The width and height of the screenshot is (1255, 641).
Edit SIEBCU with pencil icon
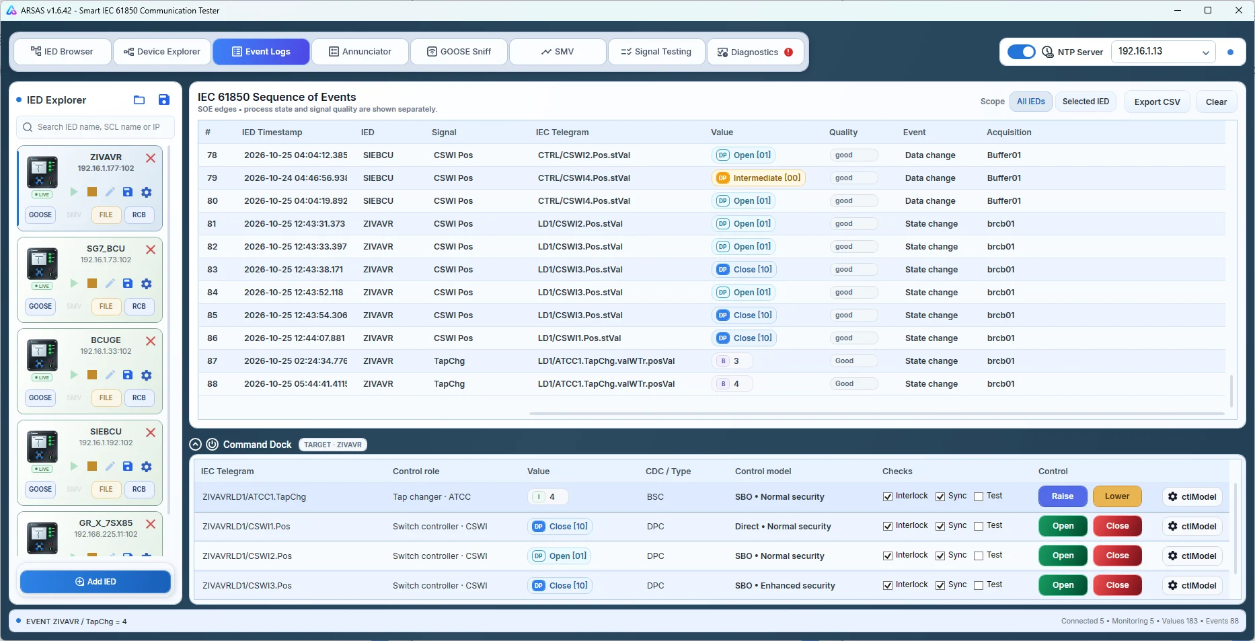point(110,467)
